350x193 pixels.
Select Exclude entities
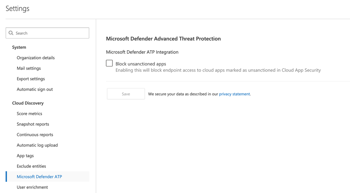point(31,166)
